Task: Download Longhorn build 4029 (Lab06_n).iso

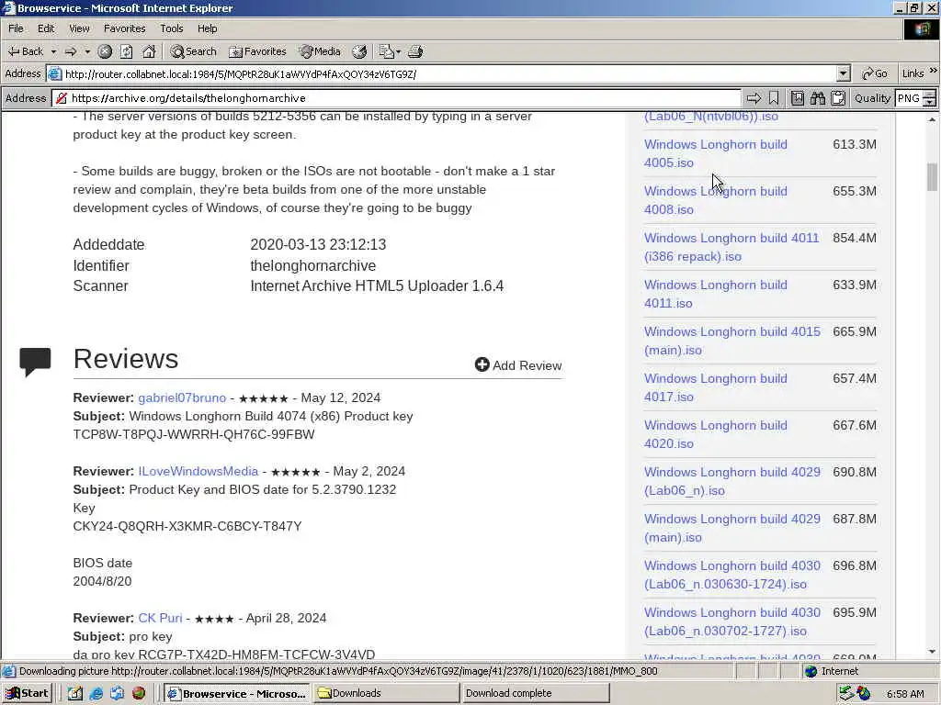Action: pyautogui.click(x=732, y=481)
